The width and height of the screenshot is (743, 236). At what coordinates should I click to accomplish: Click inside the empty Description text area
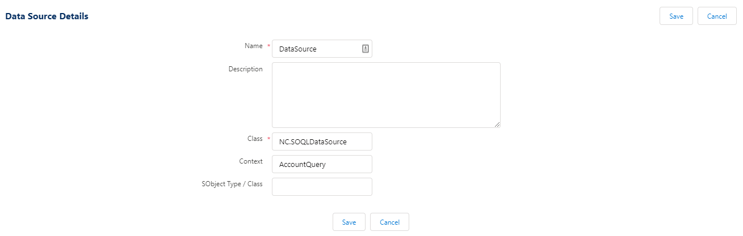click(x=386, y=95)
